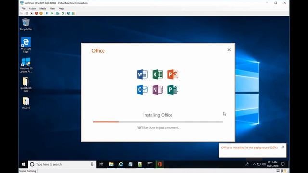Switch to the Office installer taskbar icon
Viewport: 308px width, 173px height.
pyautogui.click(x=159, y=164)
